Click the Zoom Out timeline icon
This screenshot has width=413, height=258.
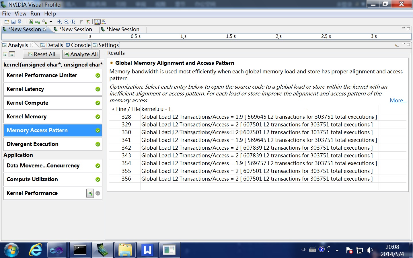[66, 22]
